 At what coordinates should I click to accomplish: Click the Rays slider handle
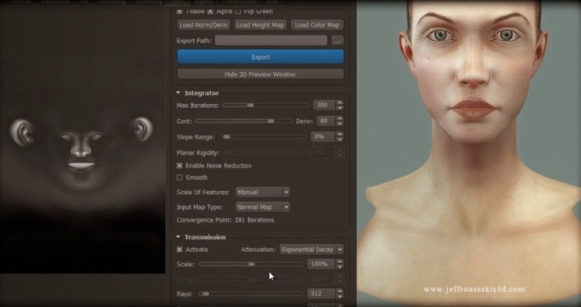coord(205,294)
